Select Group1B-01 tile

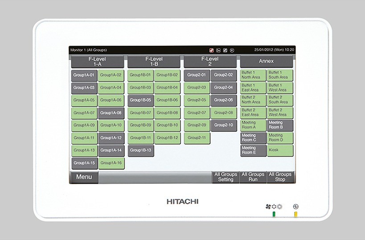point(140,75)
